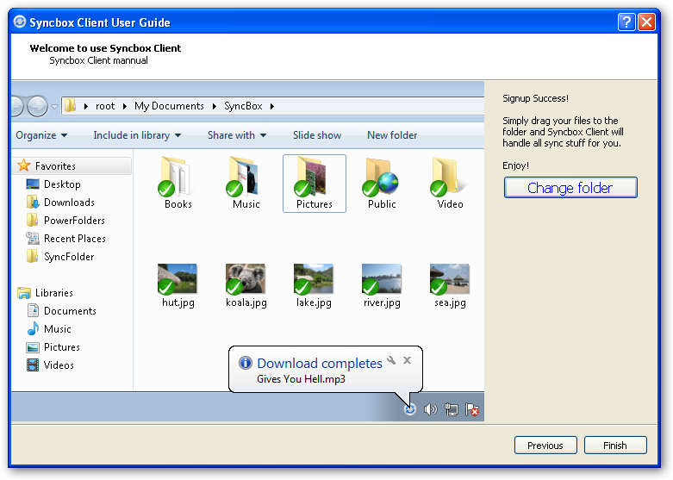Select PowerFolders in Favorites

74,221
